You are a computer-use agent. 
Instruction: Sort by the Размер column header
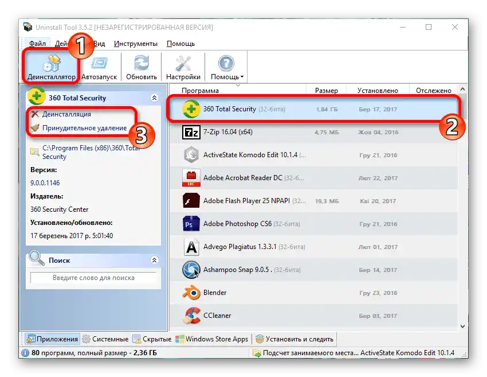[326, 91]
